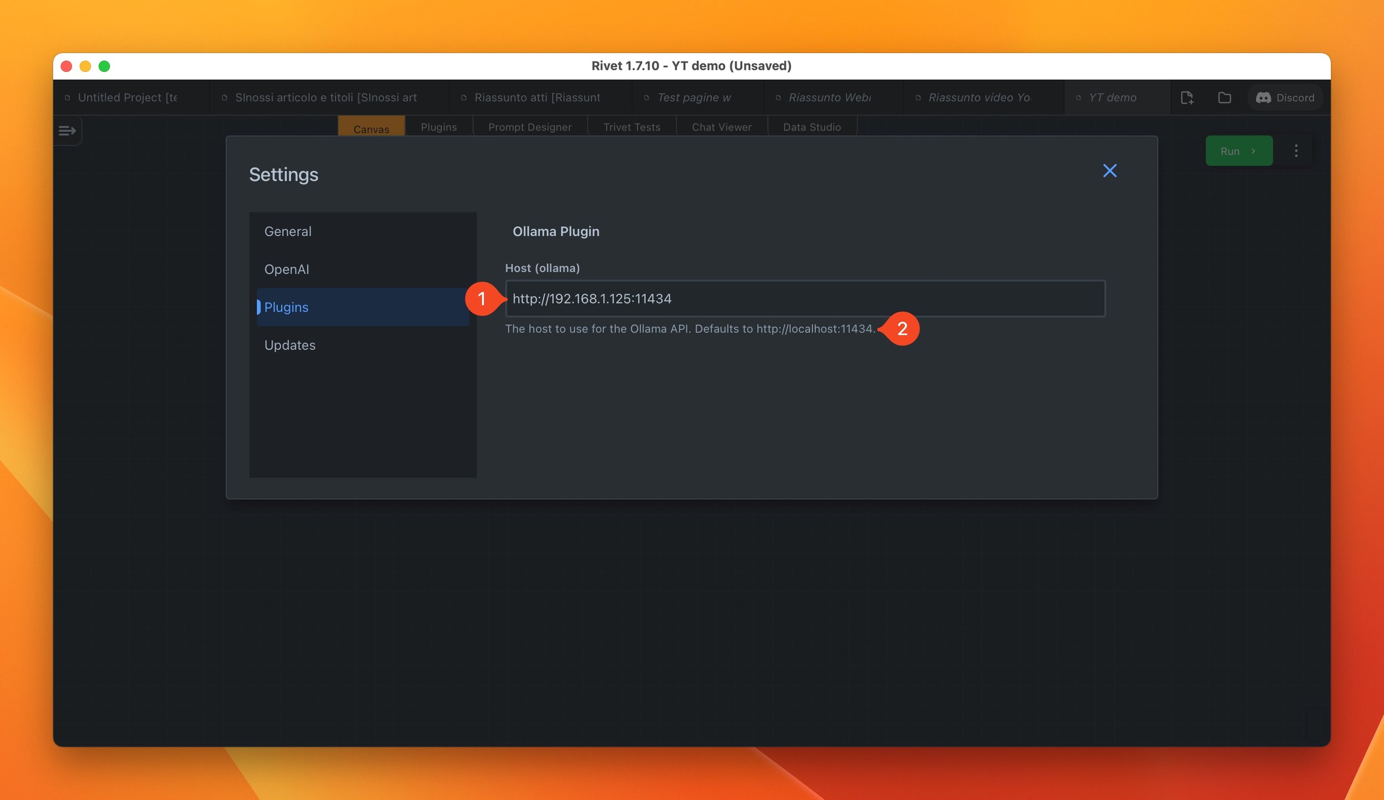The height and width of the screenshot is (800, 1384).
Task: Click the Settings dialog title
Action: [283, 174]
